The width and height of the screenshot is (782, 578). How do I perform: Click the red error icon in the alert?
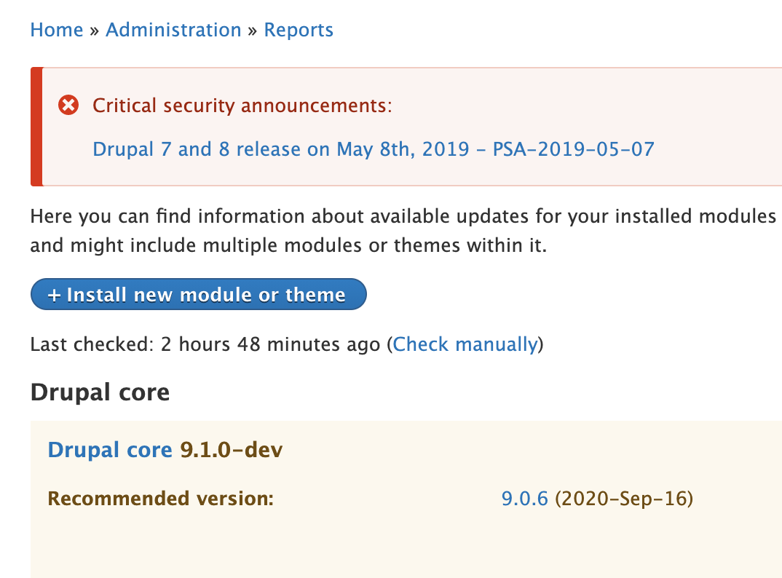[68, 106]
